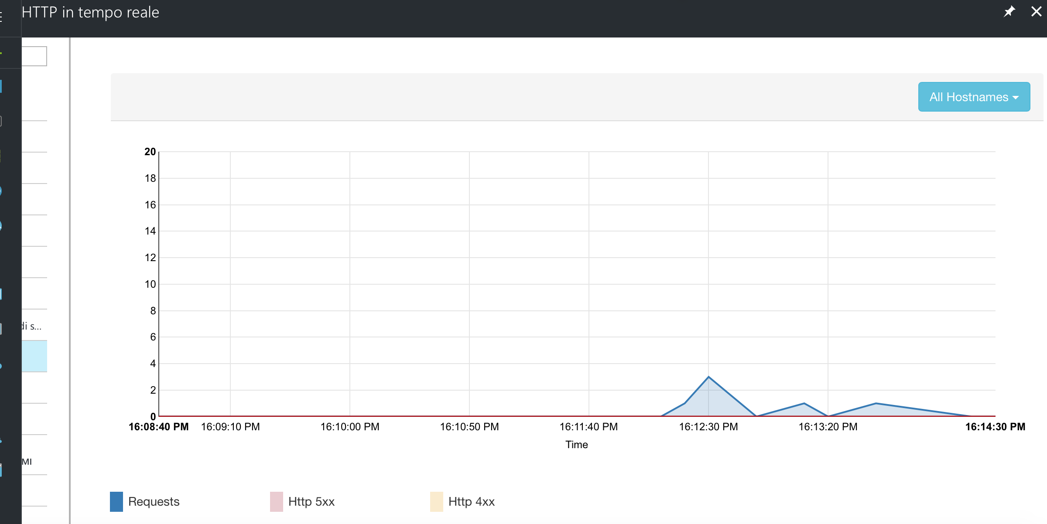Viewport: 1047px width, 524px height.
Task: Click the Time axis title
Action: pyautogui.click(x=577, y=445)
